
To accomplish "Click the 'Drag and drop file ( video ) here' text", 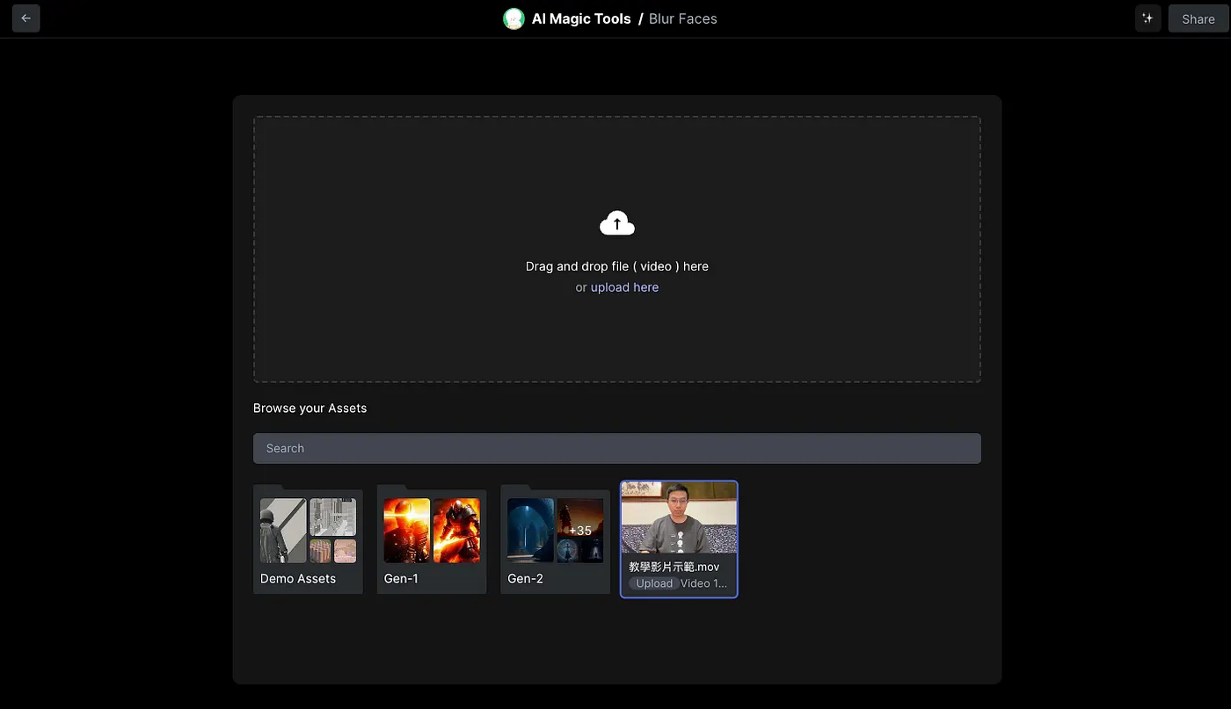I will coord(617,266).
